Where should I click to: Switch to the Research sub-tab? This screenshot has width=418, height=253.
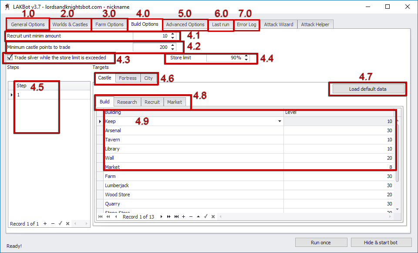127,102
